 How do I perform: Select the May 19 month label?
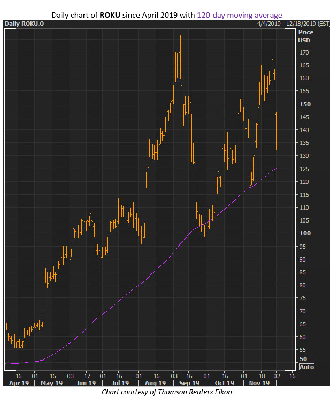point(51,383)
